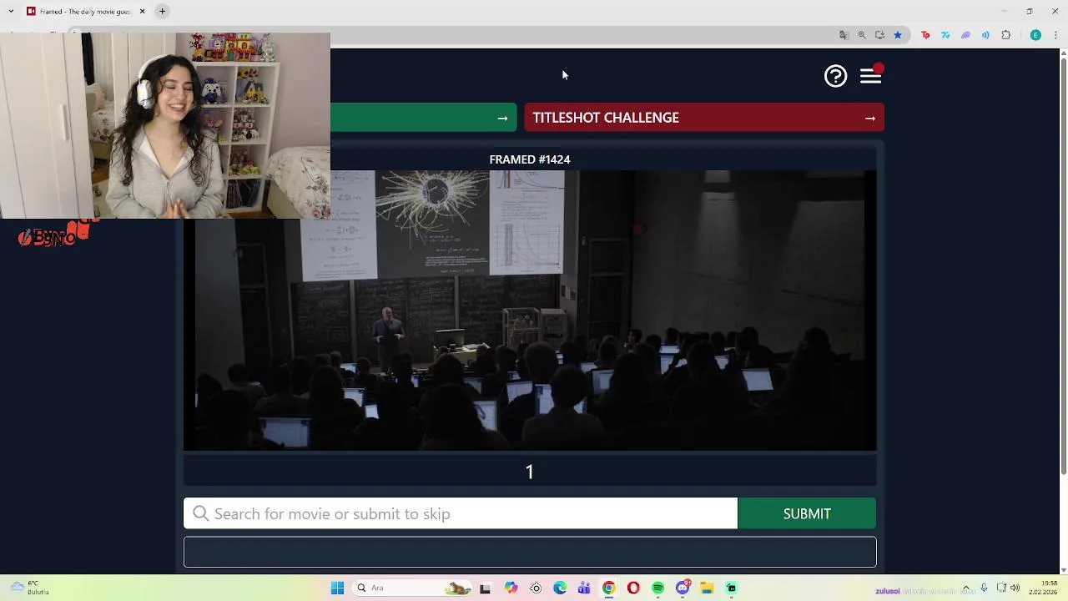The image size is (1068, 601).
Task: Submit the movie guess
Action: point(807,513)
